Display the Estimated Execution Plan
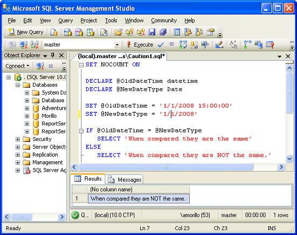This screenshot has height=235, width=297. click(x=183, y=45)
